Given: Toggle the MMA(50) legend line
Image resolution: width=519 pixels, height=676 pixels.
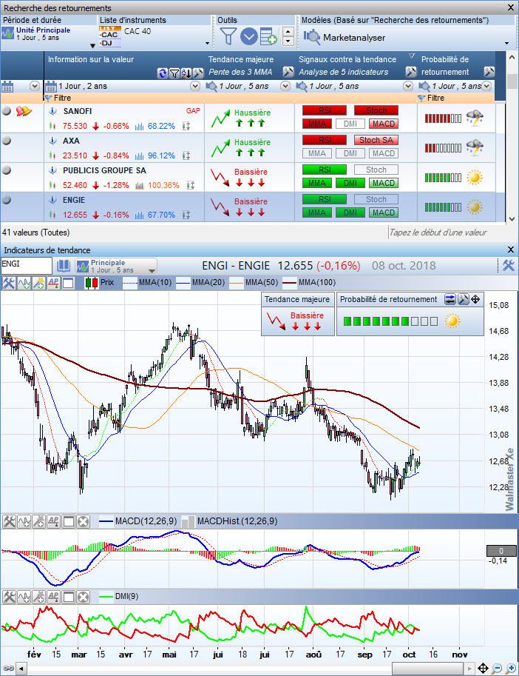Looking at the screenshot, I should coord(254,283).
